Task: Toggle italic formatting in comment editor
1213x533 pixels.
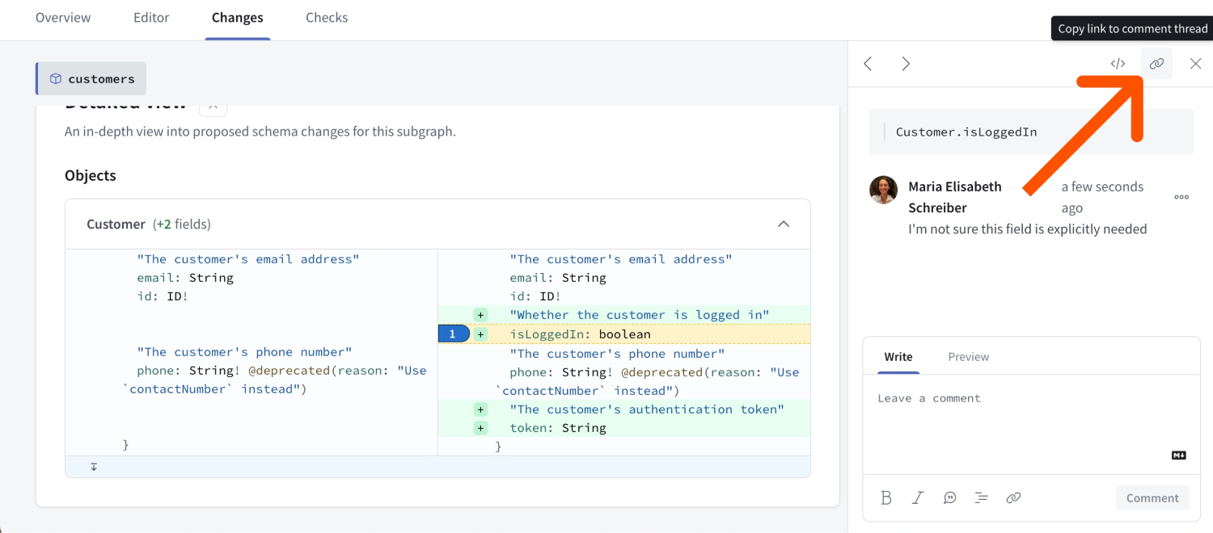Action: [917, 497]
